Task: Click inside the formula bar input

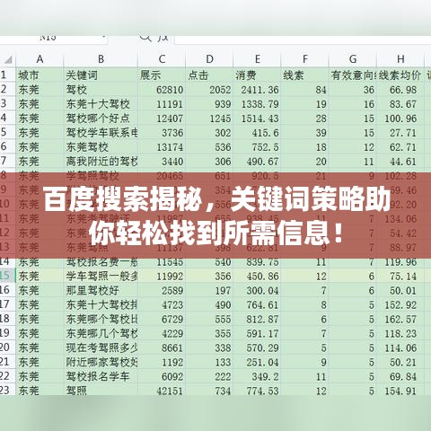Action: (x=303, y=40)
